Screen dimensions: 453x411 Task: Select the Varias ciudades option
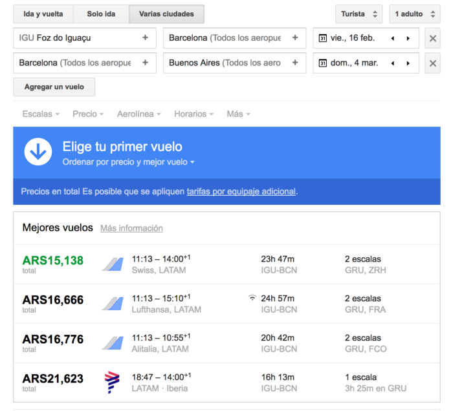(x=166, y=14)
